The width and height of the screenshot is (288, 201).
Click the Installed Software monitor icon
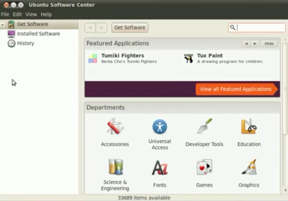tap(11, 34)
